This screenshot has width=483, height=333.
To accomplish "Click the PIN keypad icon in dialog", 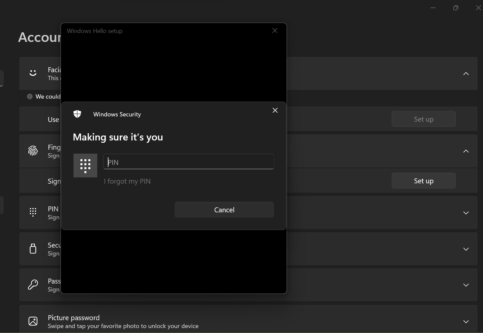I will [x=85, y=166].
